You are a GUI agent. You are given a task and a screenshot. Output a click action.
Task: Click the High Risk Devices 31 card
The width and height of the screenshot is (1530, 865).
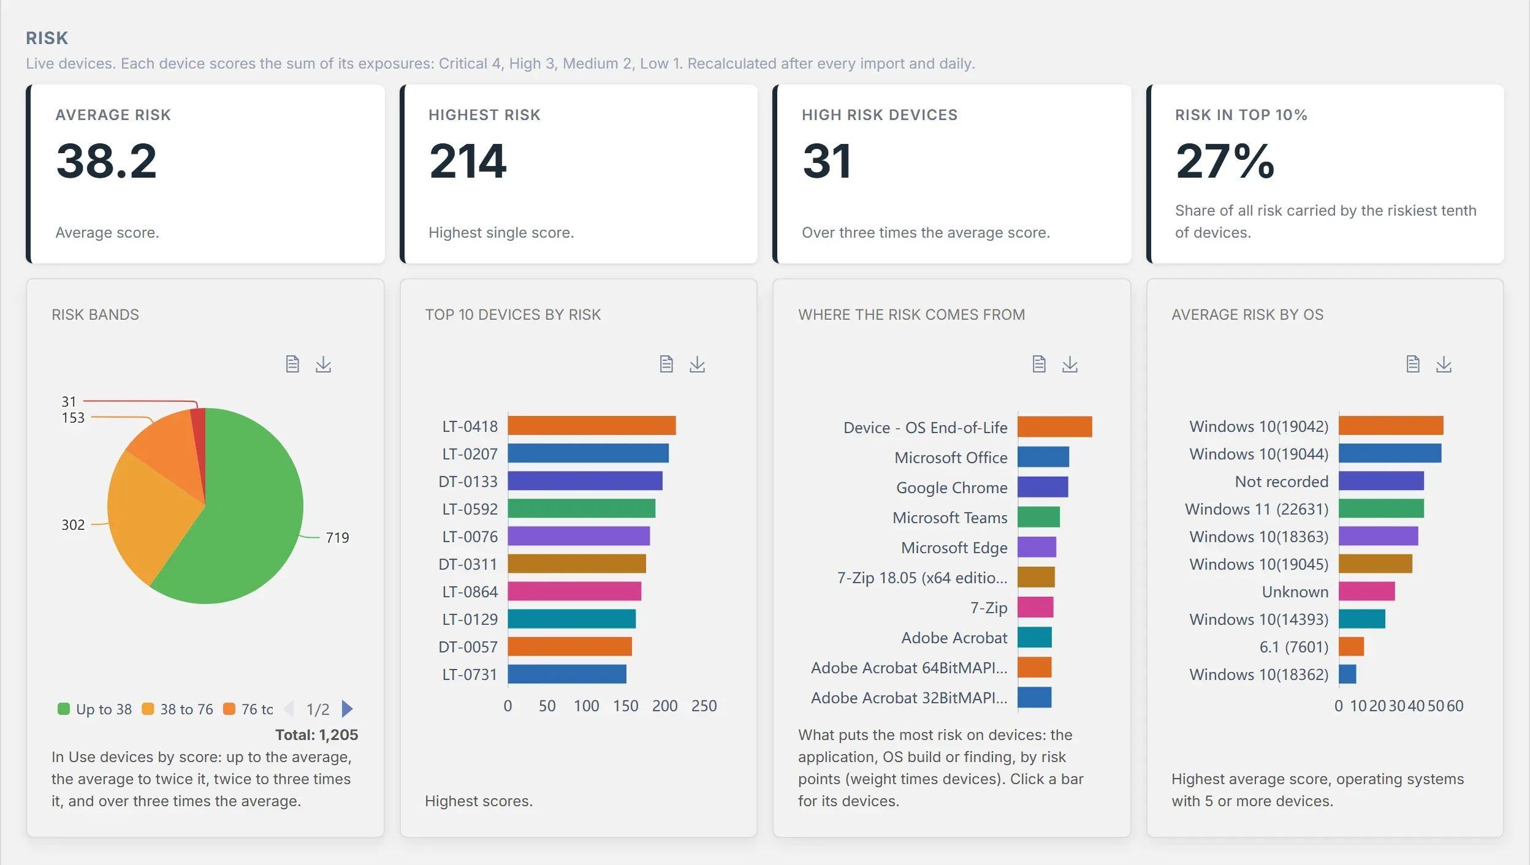tap(952, 174)
